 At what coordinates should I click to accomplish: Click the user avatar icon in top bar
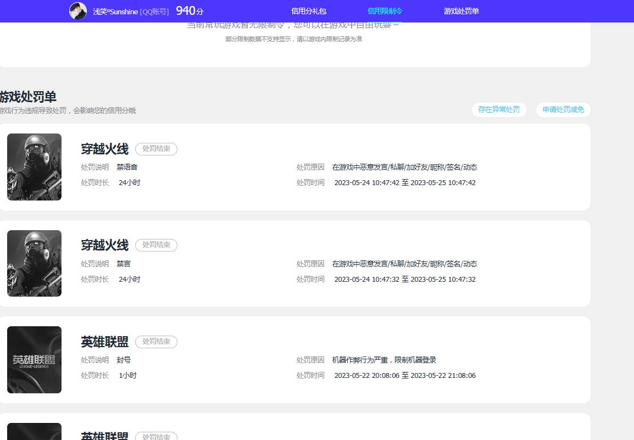(x=78, y=11)
